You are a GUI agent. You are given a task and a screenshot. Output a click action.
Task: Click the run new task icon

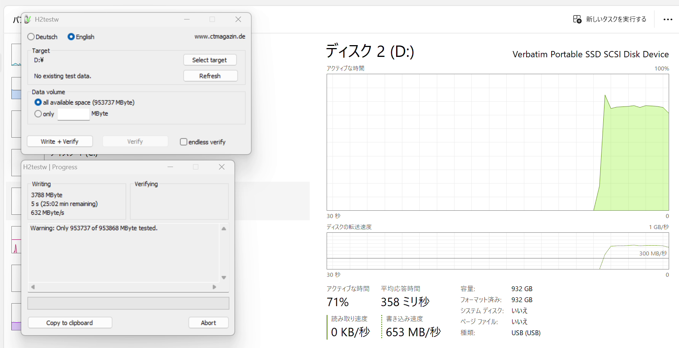tap(577, 19)
